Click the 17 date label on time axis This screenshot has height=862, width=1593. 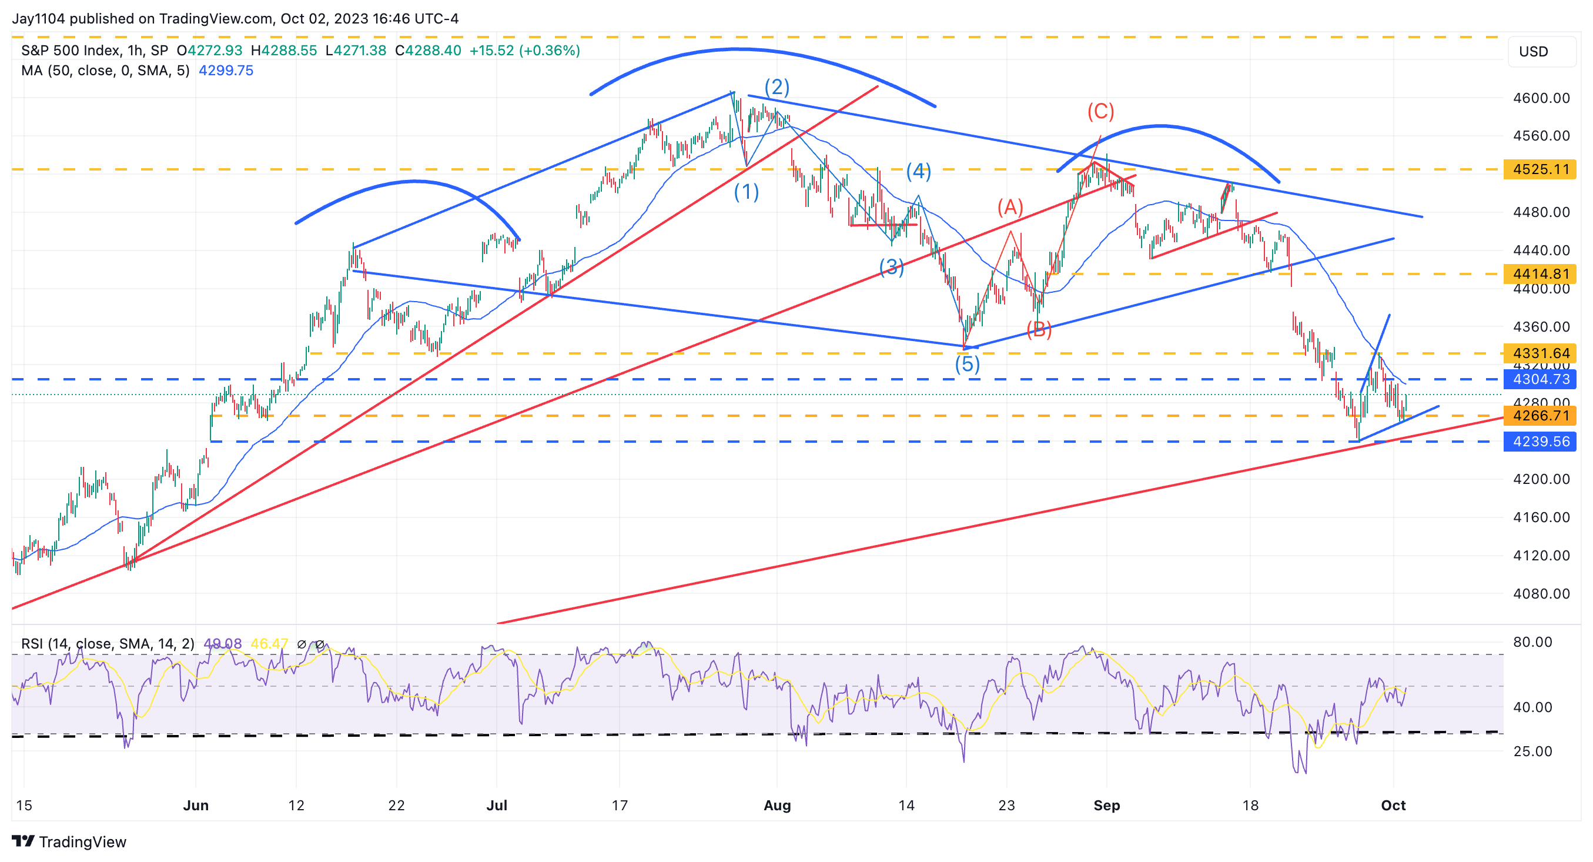pos(620,805)
